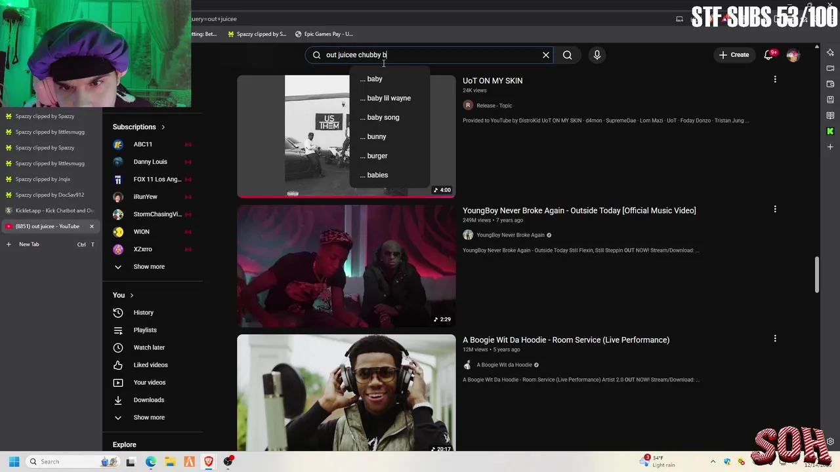Click the Create button
Viewport: 840px width, 472px height.
pos(734,55)
